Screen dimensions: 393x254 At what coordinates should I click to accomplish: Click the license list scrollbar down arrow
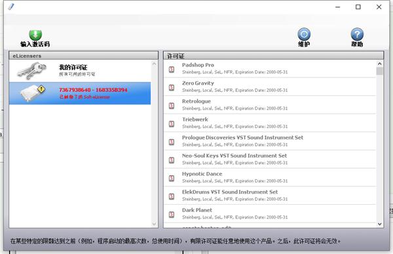tap(379, 224)
